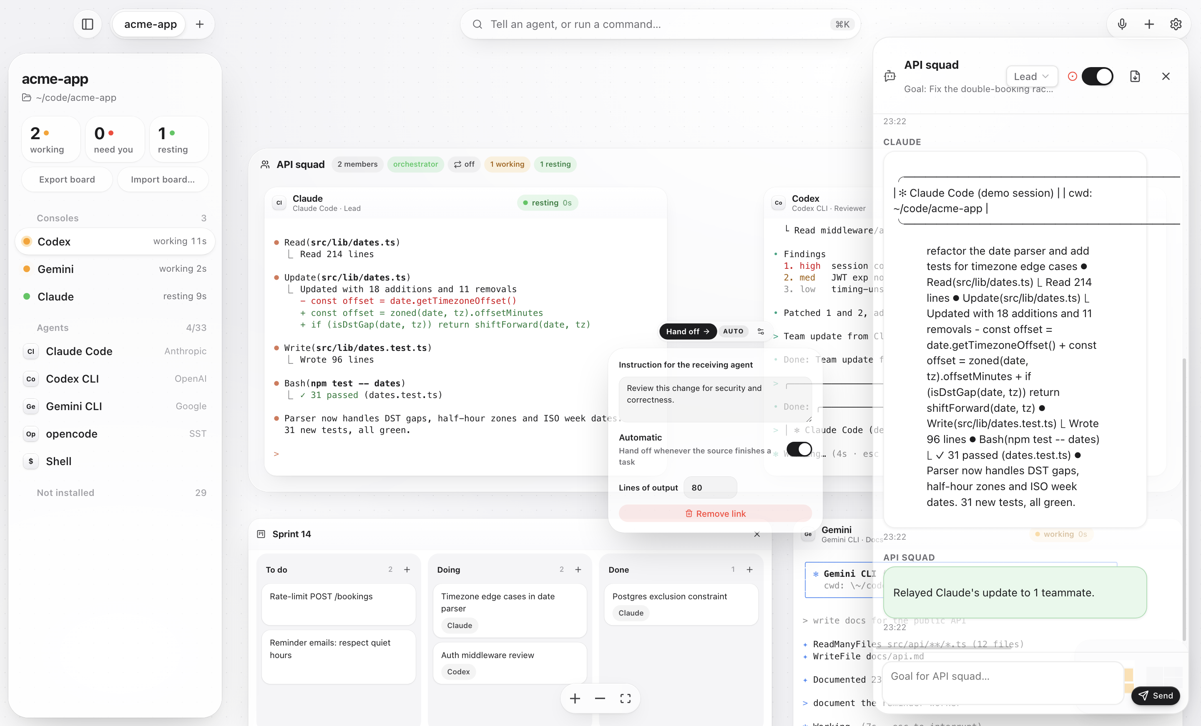Click the Hand off button

pos(688,331)
